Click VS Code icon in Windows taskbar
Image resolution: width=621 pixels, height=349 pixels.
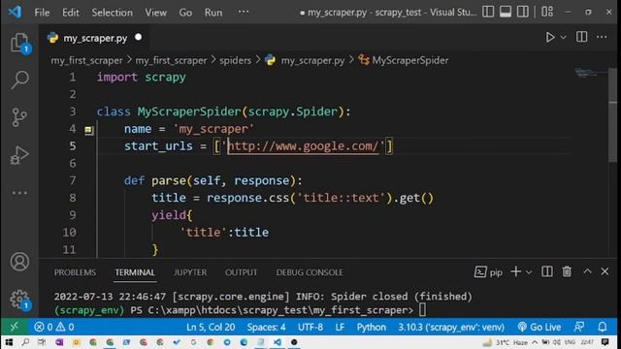[x=277, y=342]
